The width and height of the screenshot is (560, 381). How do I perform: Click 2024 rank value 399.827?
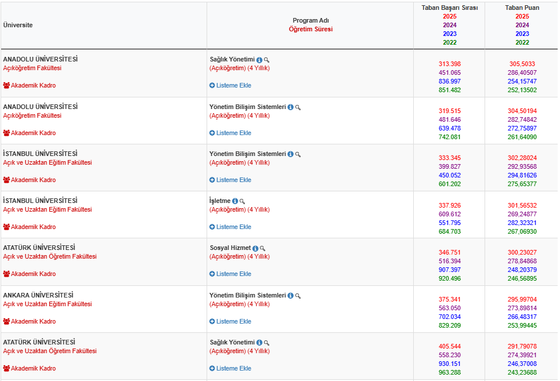click(x=450, y=167)
